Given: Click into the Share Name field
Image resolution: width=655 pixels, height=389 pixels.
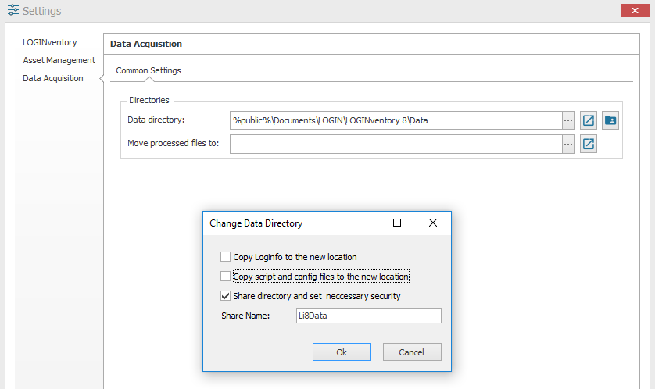Looking at the screenshot, I should coord(368,316).
